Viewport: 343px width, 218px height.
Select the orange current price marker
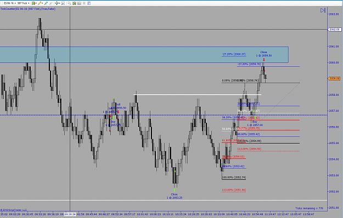[334, 78]
